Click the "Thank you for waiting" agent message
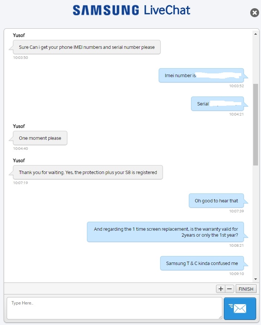261x325 pixels. point(88,173)
